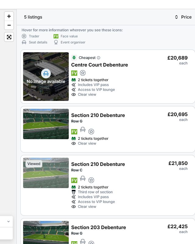195x244 pixels.
Task: Click the seat details icon on Section 203 Row G
Action: [x=83, y=242]
